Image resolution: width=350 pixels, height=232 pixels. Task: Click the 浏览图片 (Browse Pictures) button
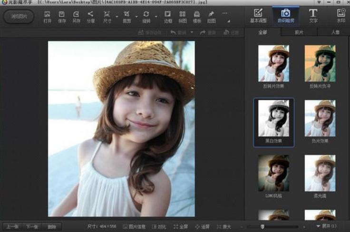pos(19,17)
